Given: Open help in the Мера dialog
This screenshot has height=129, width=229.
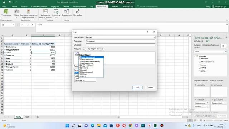Looking at the screenshot, I should pos(147,32).
